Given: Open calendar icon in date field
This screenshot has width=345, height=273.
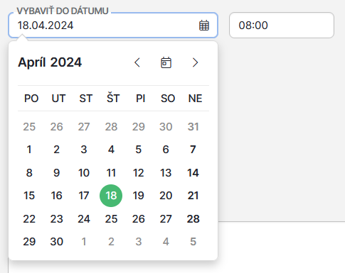Looking at the screenshot, I should [x=204, y=26].
